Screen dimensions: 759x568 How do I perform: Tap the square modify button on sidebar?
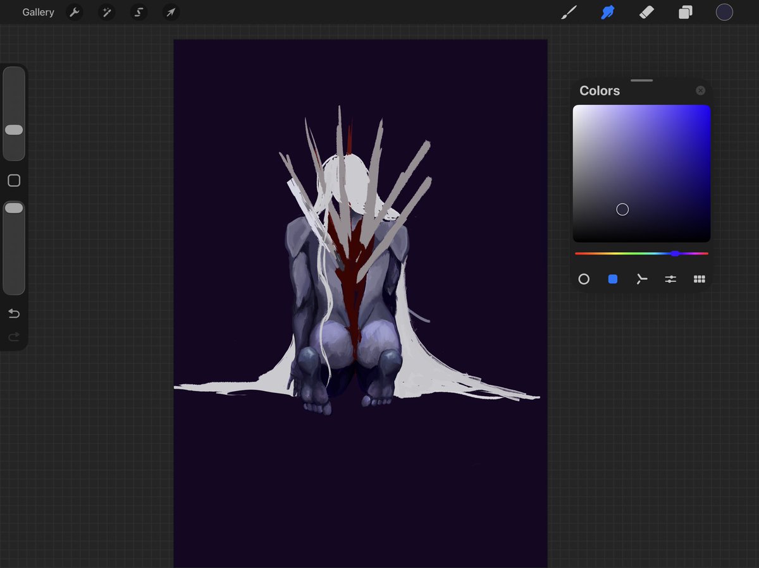(14, 181)
